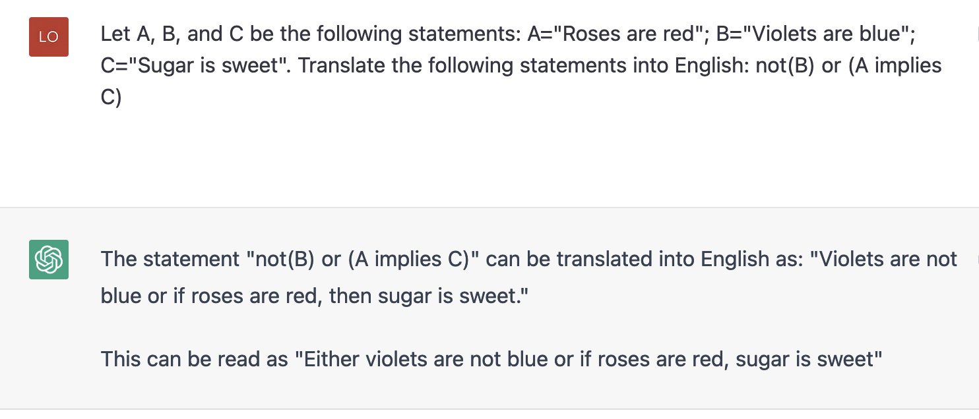Click the red LO user avatar
The width and height of the screenshot is (979, 419).
point(49,37)
